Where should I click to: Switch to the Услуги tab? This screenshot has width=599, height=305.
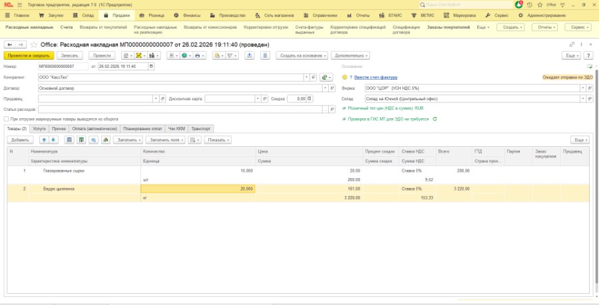tap(39, 129)
